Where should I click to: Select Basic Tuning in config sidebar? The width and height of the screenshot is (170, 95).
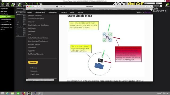point(4,14)
